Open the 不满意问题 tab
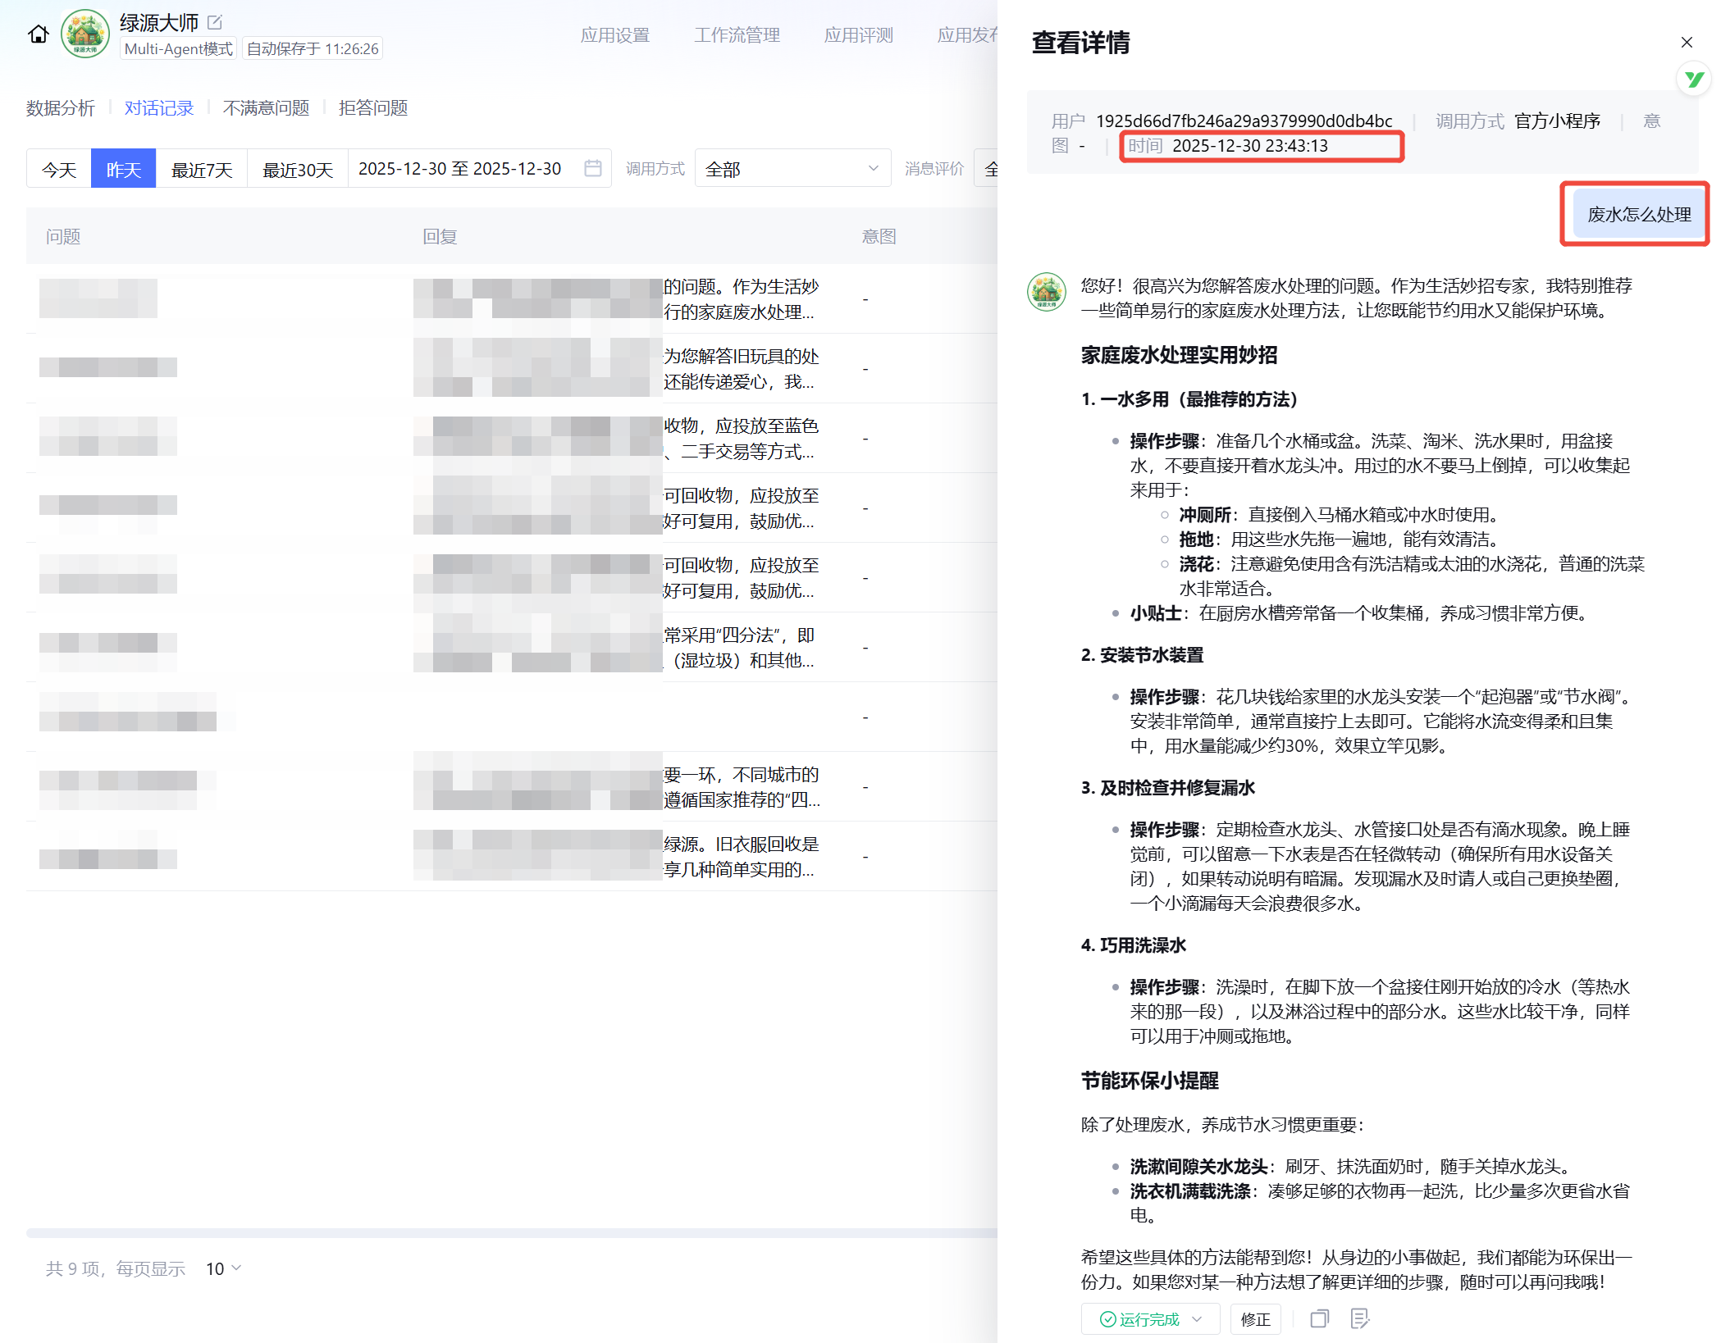Viewport: 1721px width, 1343px height. tap(266, 108)
